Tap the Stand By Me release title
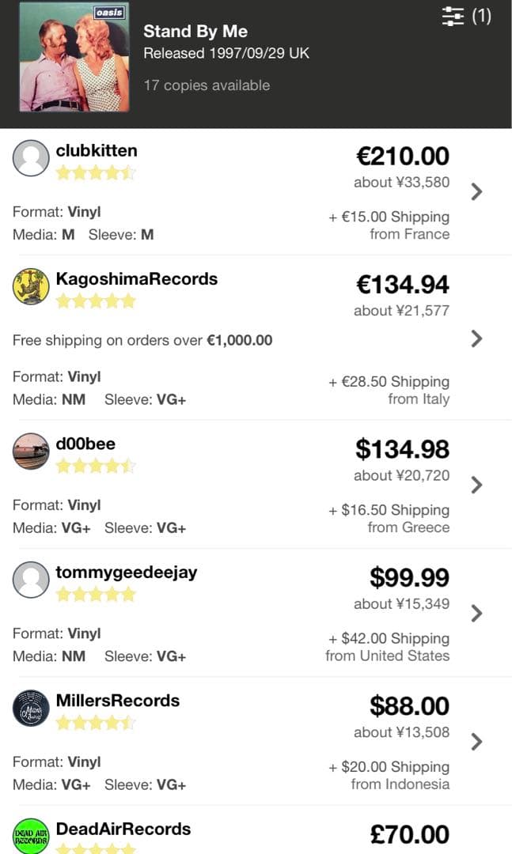 pyautogui.click(x=195, y=32)
